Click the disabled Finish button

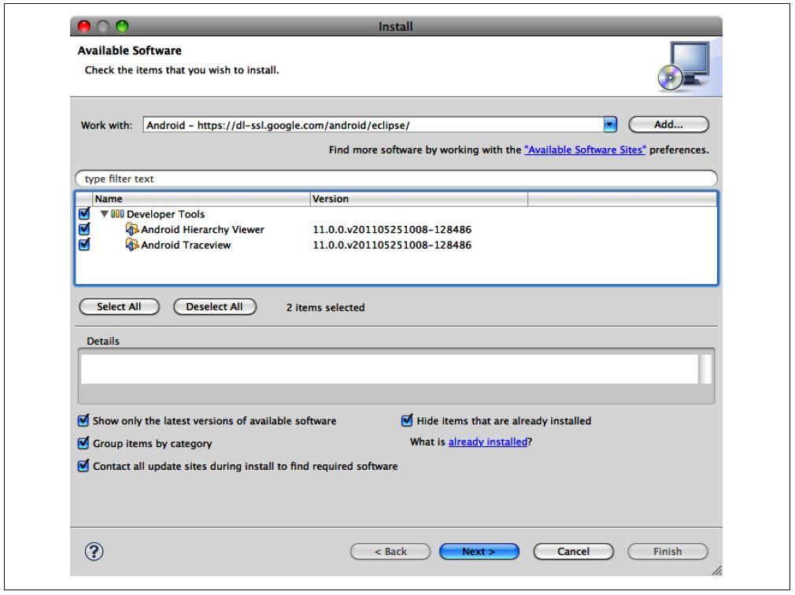667,552
